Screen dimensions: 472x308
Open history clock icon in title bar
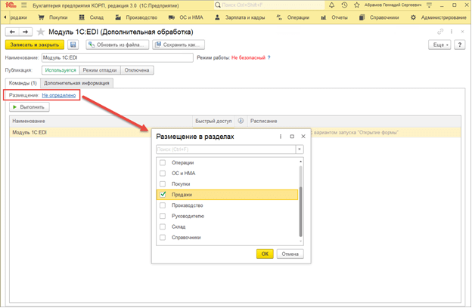pyautogui.click(x=344, y=5)
